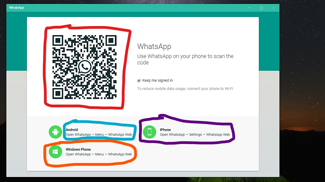The image size is (325, 182).
Task: Click the Windows Phone heading text
Action: click(x=78, y=150)
